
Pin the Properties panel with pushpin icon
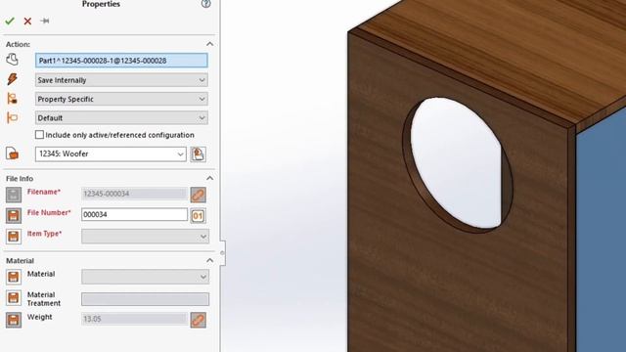click(45, 21)
